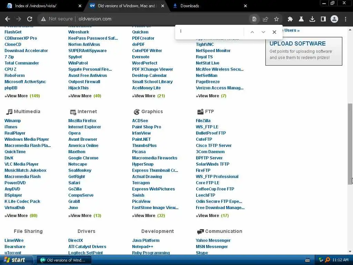Click the search-by-image icon in address bar
353x265 pixels.
(x=254, y=19)
